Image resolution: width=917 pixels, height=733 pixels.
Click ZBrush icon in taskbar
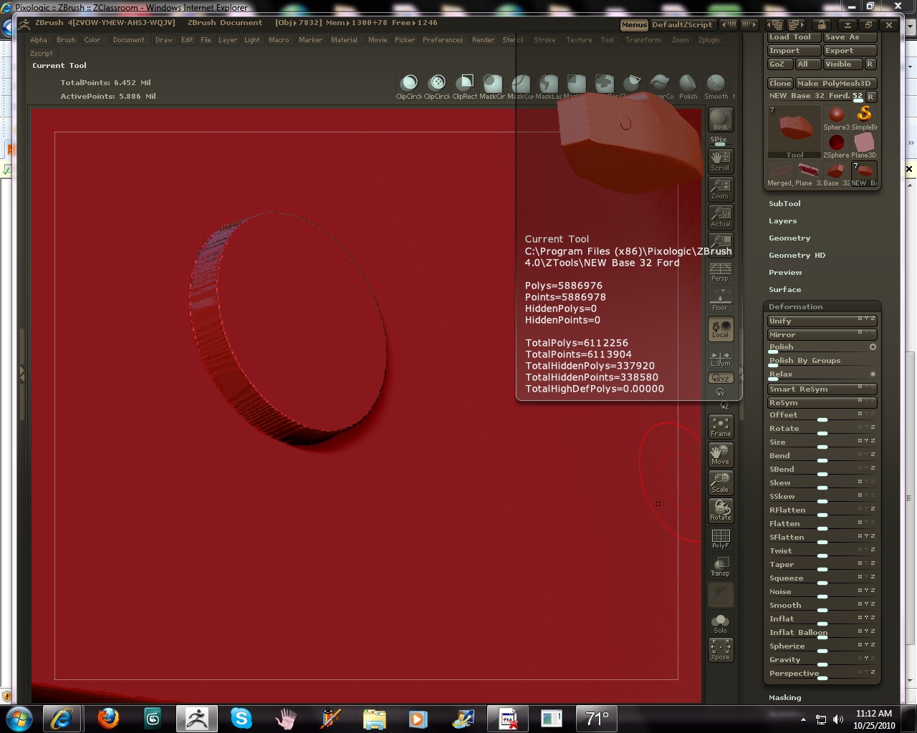tap(196, 718)
